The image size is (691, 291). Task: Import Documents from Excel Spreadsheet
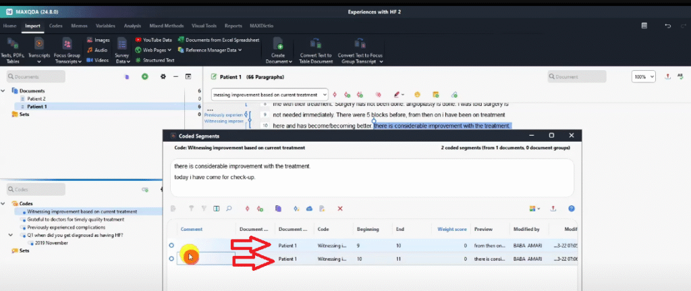point(219,40)
